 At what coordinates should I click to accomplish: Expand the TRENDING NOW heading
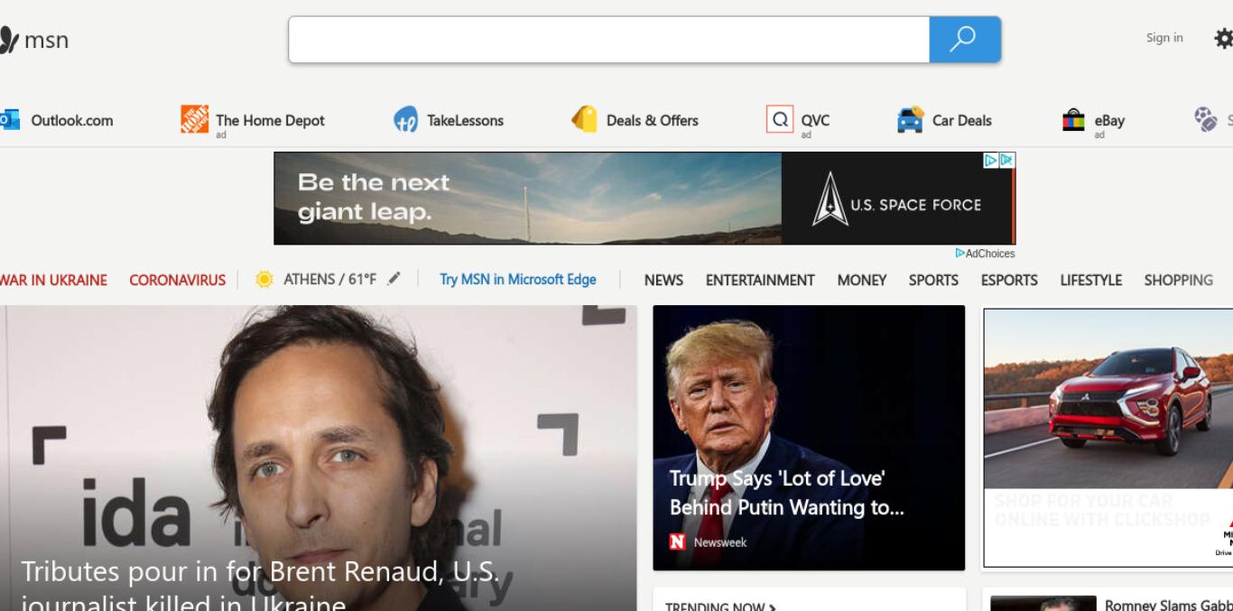pos(720,606)
